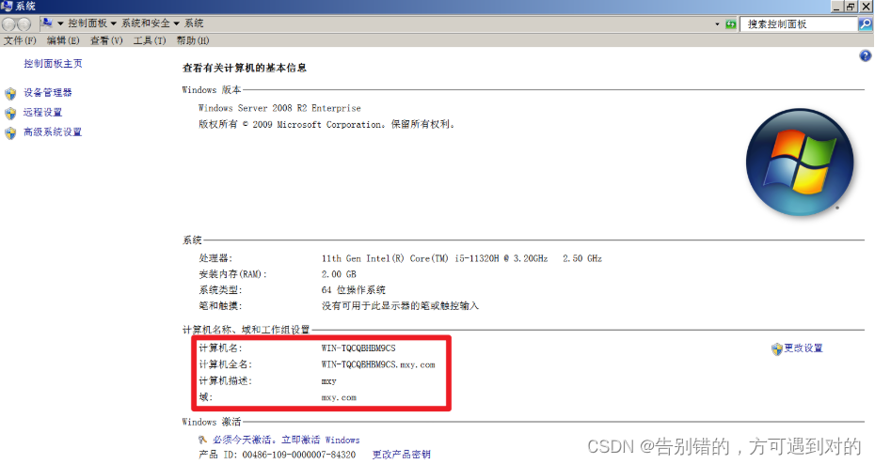The height and width of the screenshot is (464, 875).
Task: Click the 产品 ID 00486-109-0000007-84320 text
Action: [277, 455]
